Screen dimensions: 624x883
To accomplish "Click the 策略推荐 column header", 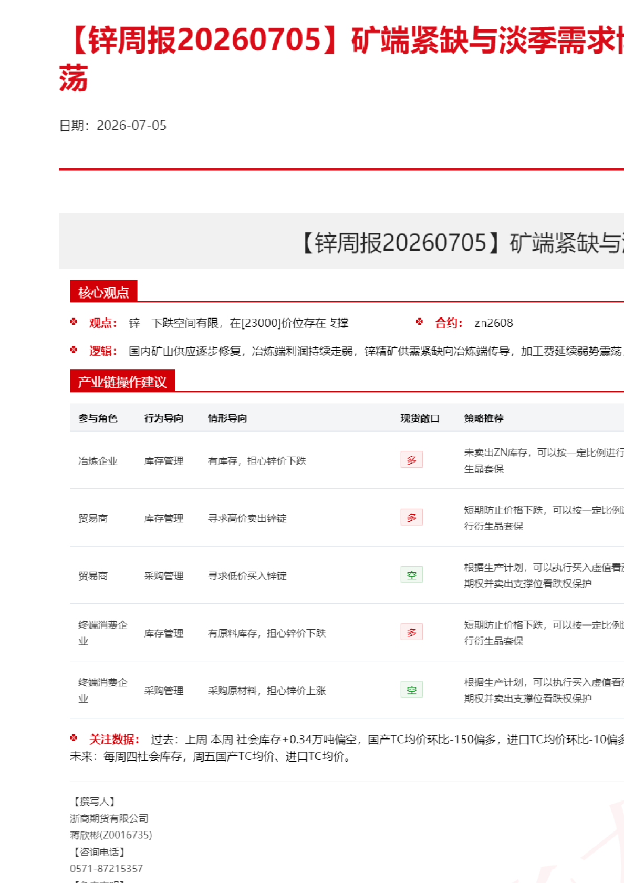I will pyautogui.click(x=484, y=418).
